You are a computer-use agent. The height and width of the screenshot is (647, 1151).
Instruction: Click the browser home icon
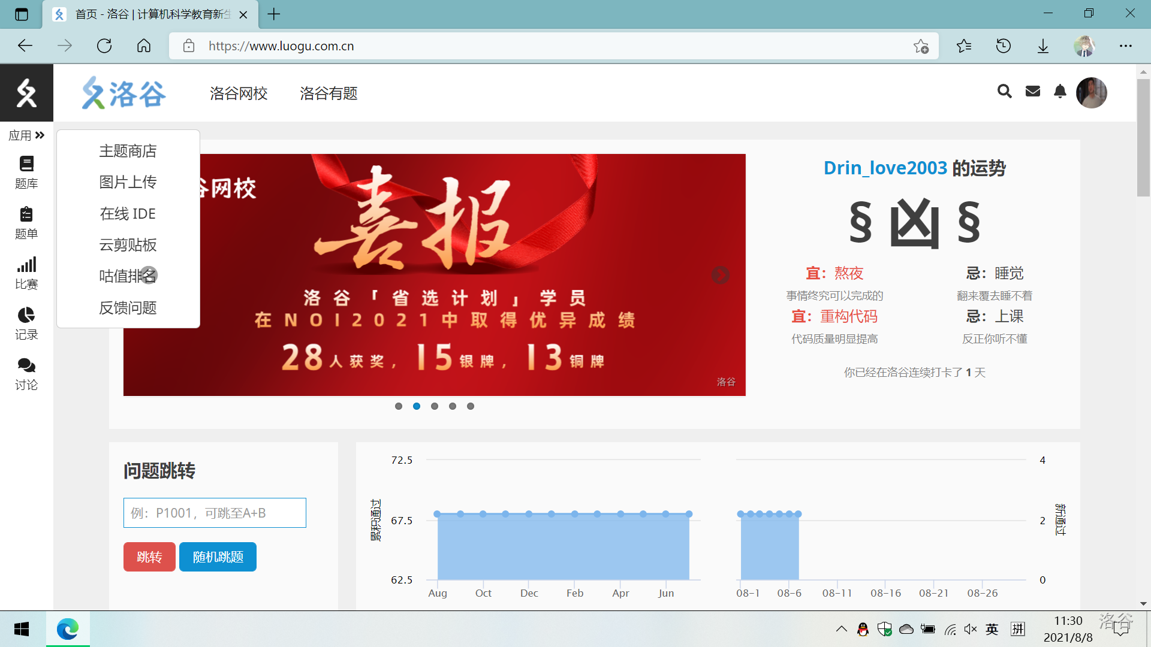click(x=144, y=46)
